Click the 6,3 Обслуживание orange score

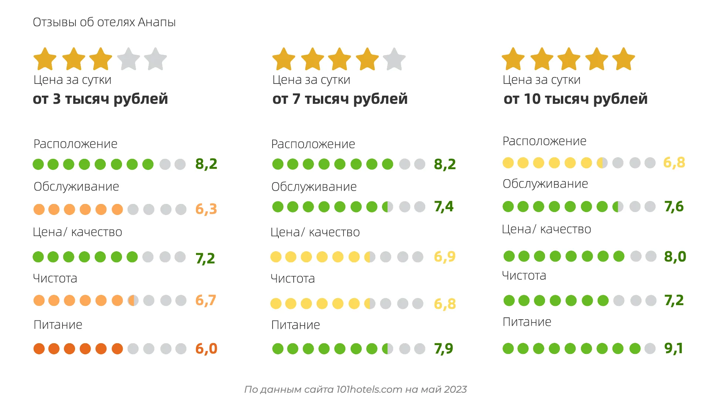coord(206,209)
